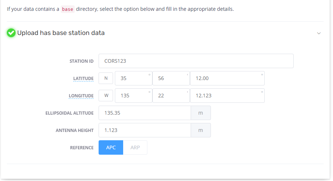The height and width of the screenshot is (181, 333).
Task: Select the APC reference option
Action: tap(111, 147)
